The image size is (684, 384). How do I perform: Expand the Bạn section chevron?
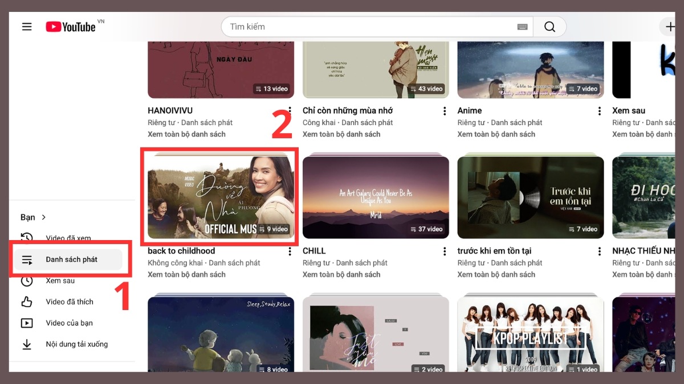point(44,217)
